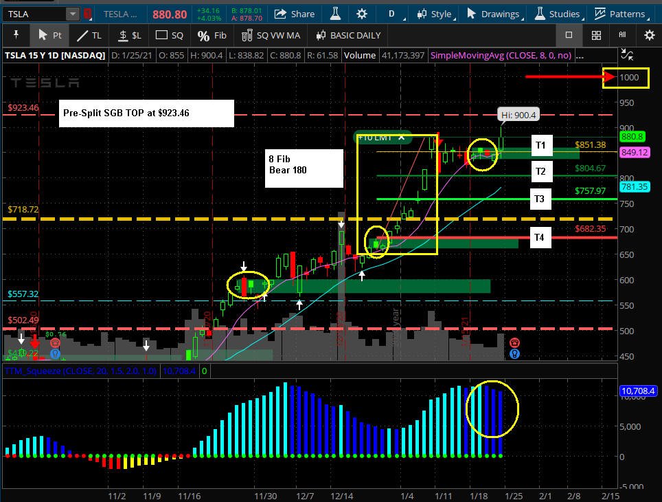Pick the $L price level tool
This screenshot has height=502, width=662.
click(129, 36)
